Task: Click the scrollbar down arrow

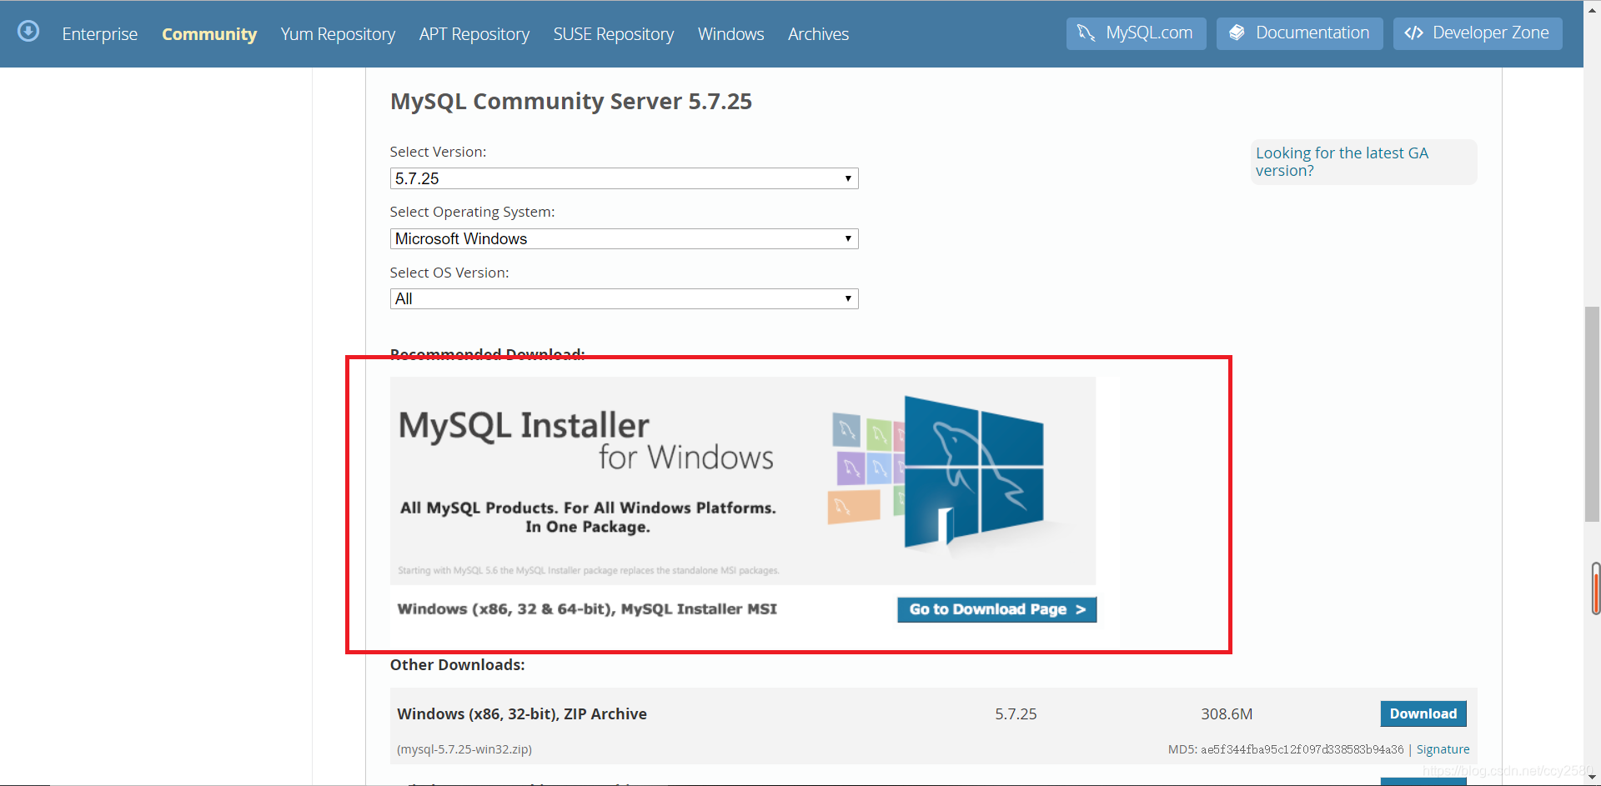Action: pyautogui.click(x=1592, y=778)
